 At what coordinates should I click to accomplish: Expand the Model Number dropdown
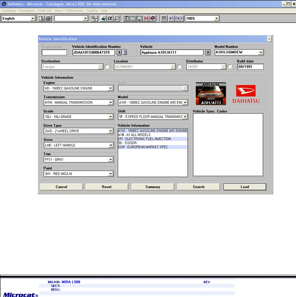tap(261, 52)
